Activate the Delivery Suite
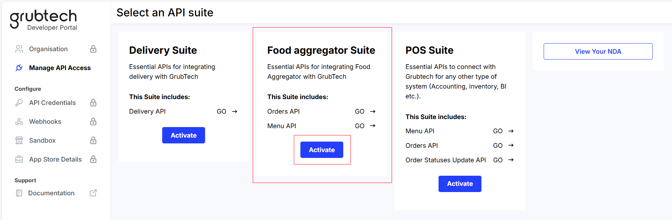The image size is (672, 220). tap(183, 135)
